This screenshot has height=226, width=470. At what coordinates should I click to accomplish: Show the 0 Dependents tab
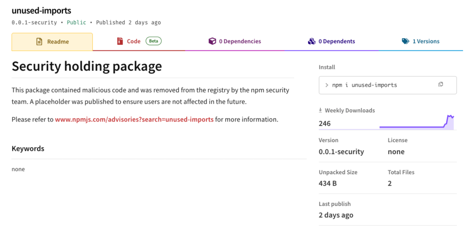pyautogui.click(x=337, y=41)
